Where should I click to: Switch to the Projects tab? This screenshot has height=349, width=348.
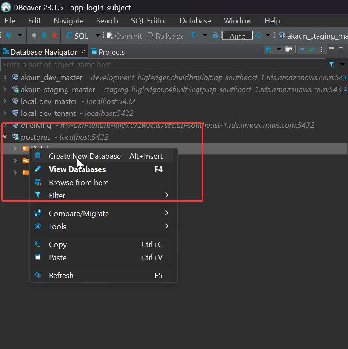pos(108,52)
